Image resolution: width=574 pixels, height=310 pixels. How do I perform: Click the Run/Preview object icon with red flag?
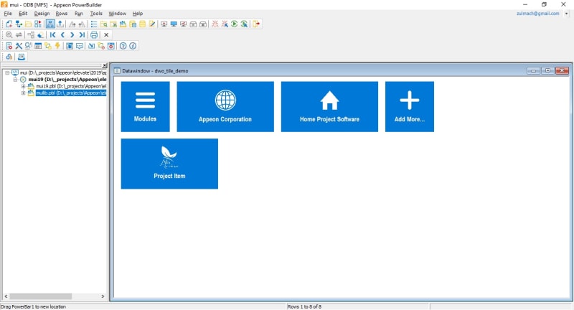tap(38, 24)
